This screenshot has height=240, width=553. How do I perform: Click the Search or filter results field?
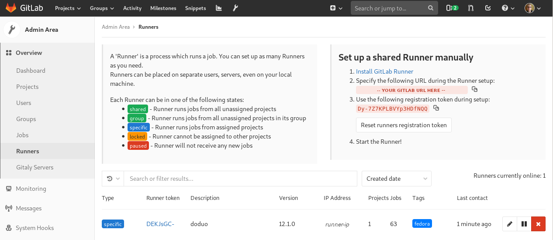point(240,179)
